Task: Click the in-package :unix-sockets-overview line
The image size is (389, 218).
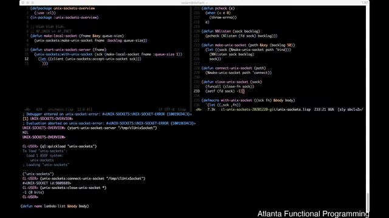Action: [64, 18]
